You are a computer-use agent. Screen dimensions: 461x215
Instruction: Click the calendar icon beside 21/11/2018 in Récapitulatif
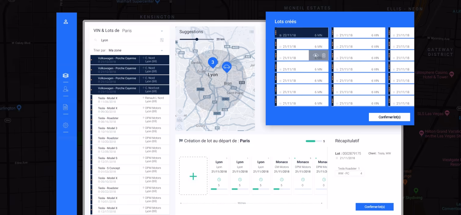pos(337,158)
